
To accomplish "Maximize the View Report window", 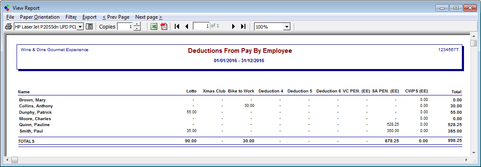I will (x=456, y=8).
